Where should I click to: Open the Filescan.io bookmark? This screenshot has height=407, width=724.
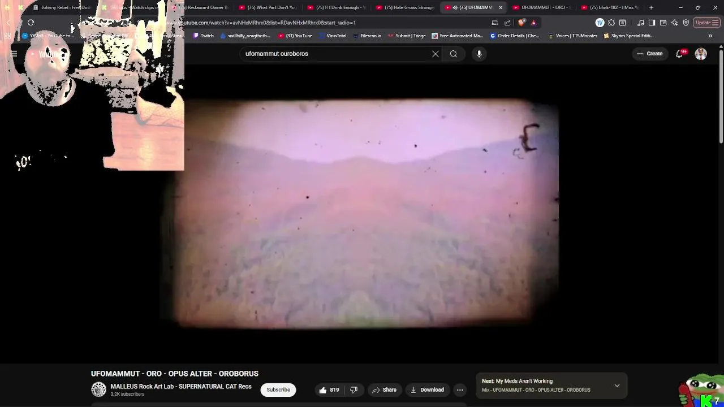(x=367, y=36)
